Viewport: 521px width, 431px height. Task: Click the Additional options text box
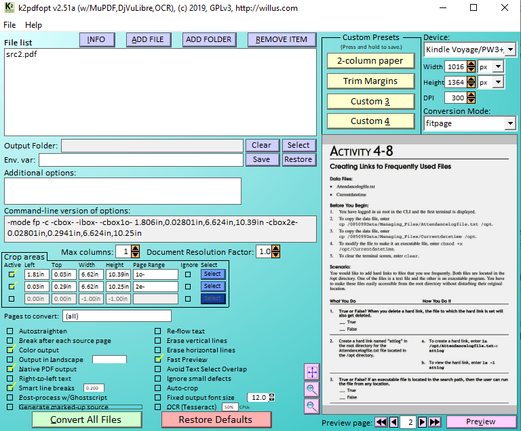(123, 191)
